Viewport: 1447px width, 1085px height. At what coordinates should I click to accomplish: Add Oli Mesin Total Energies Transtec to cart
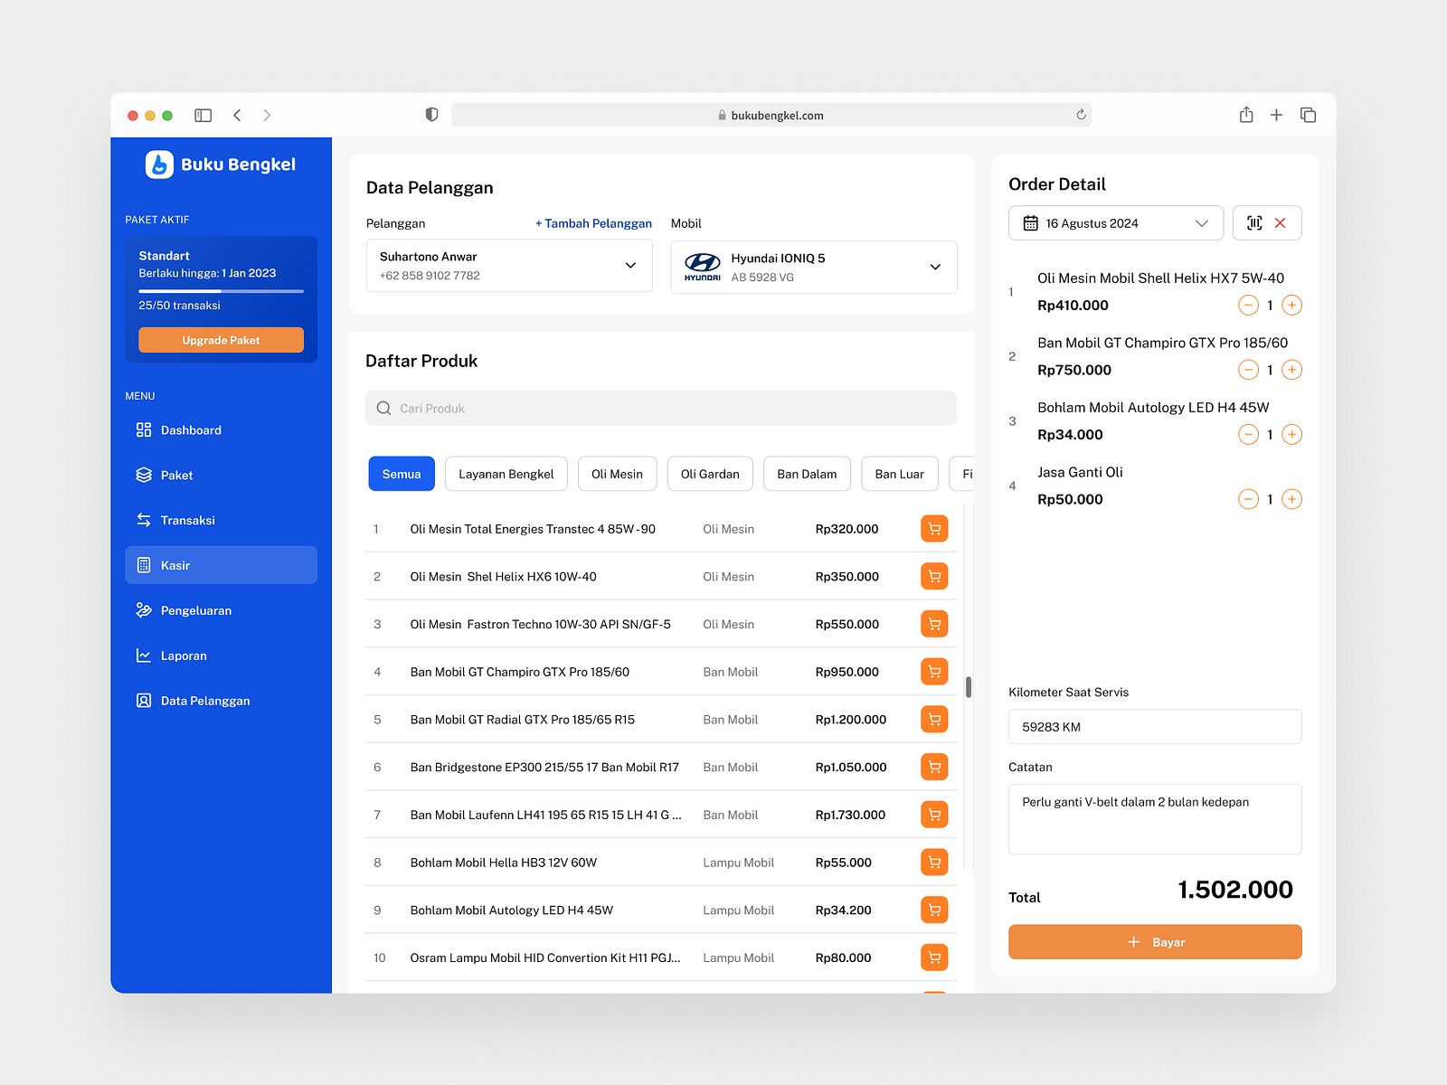coord(934,528)
